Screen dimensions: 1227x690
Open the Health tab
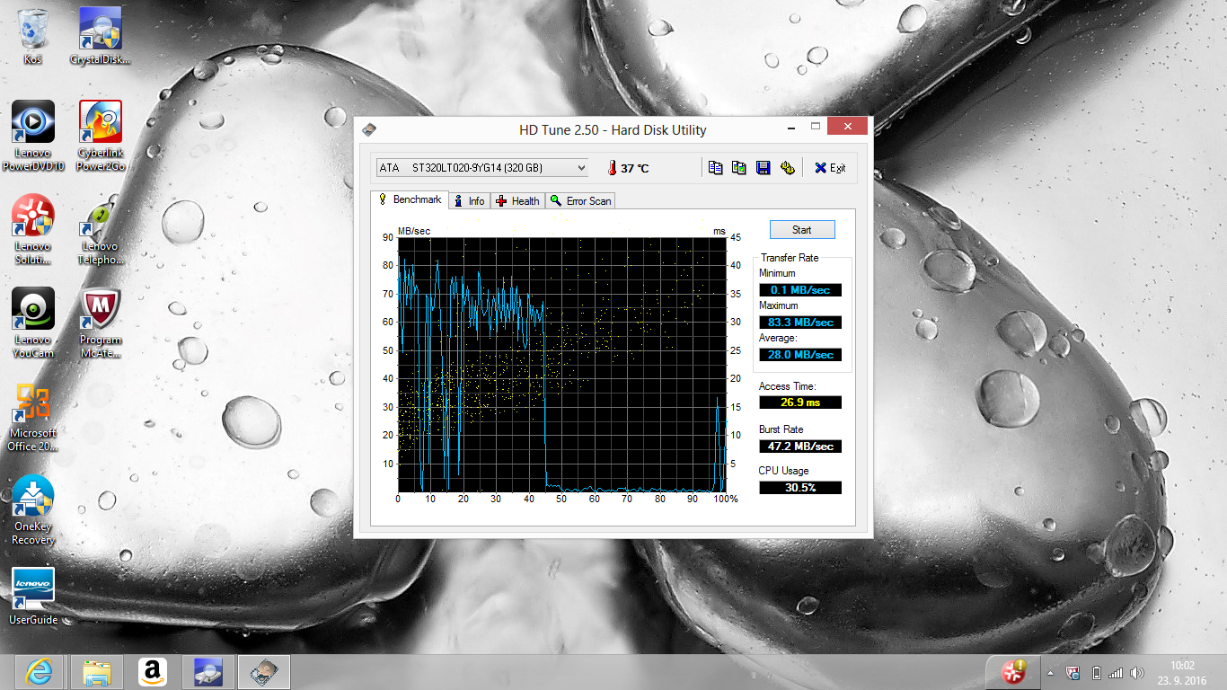point(517,201)
